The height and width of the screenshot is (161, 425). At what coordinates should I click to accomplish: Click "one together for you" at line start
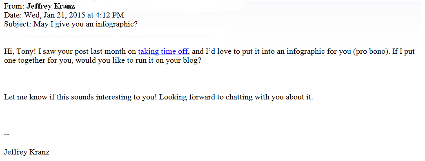(38, 60)
